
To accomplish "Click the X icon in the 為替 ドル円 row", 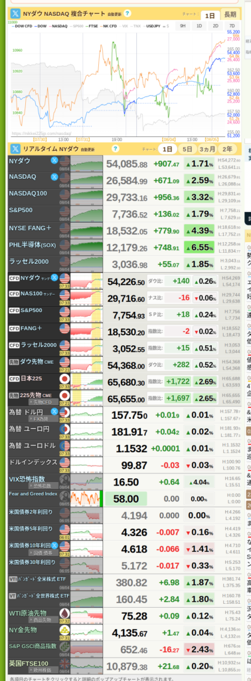I will (x=54, y=411).
